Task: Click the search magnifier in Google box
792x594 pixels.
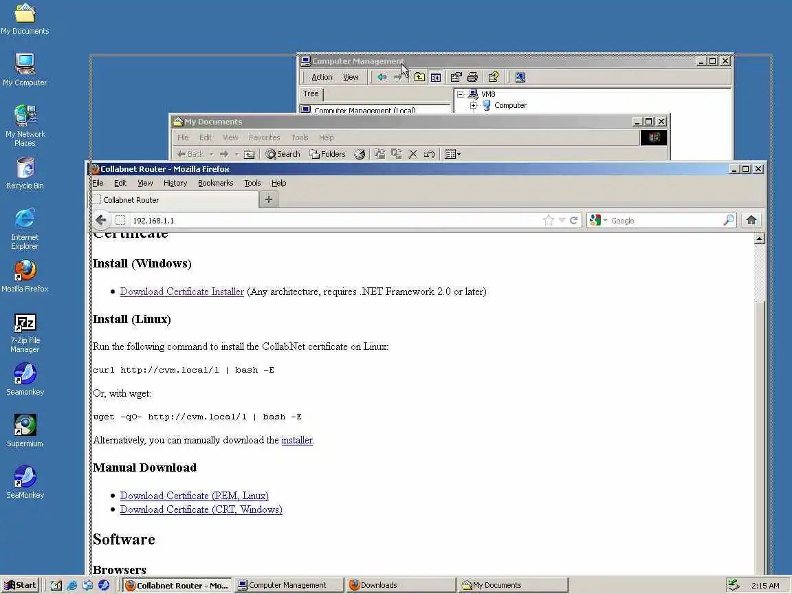Action: tap(728, 220)
